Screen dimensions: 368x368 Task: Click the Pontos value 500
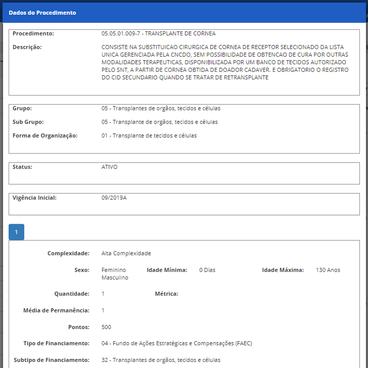pos(106,327)
